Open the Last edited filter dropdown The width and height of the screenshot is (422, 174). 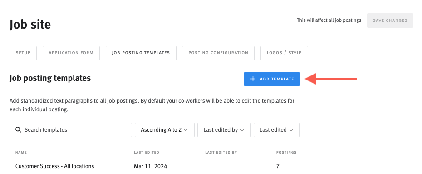277,130
